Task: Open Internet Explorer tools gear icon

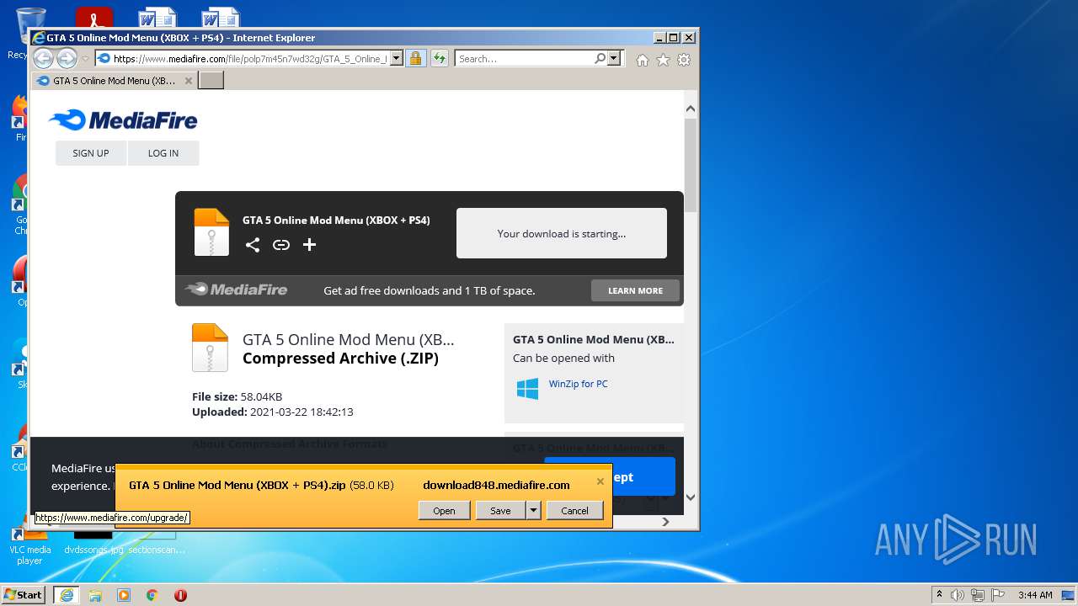Action: click(684, 60)
